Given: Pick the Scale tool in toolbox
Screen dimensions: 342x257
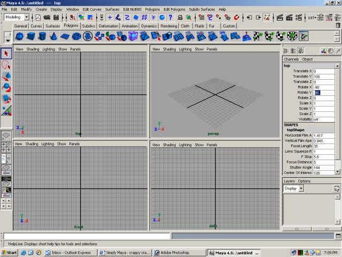Looking at the screenshot, I should [6, 99].
